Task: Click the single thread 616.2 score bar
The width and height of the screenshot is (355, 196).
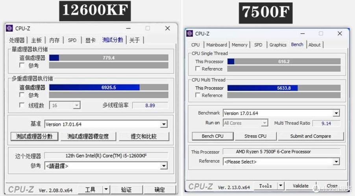Action: coord(284,62)
